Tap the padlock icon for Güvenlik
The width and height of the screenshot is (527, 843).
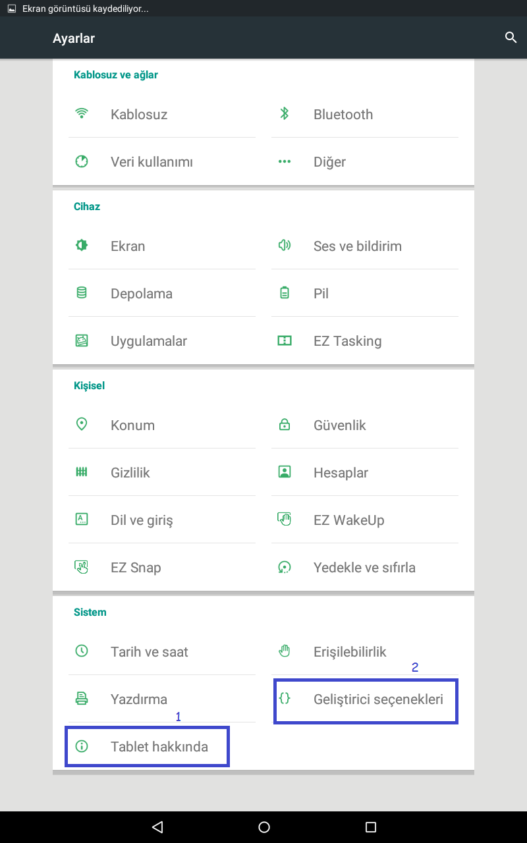285,425
